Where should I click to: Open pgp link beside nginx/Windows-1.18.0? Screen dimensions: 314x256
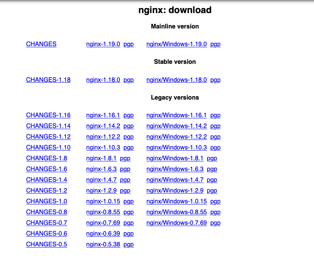pyautogui.click(x=215, y=80)
